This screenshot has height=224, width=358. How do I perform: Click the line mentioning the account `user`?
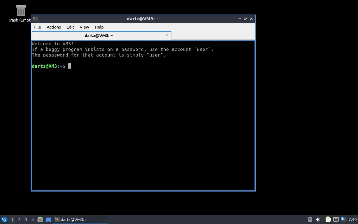point(123,49)
